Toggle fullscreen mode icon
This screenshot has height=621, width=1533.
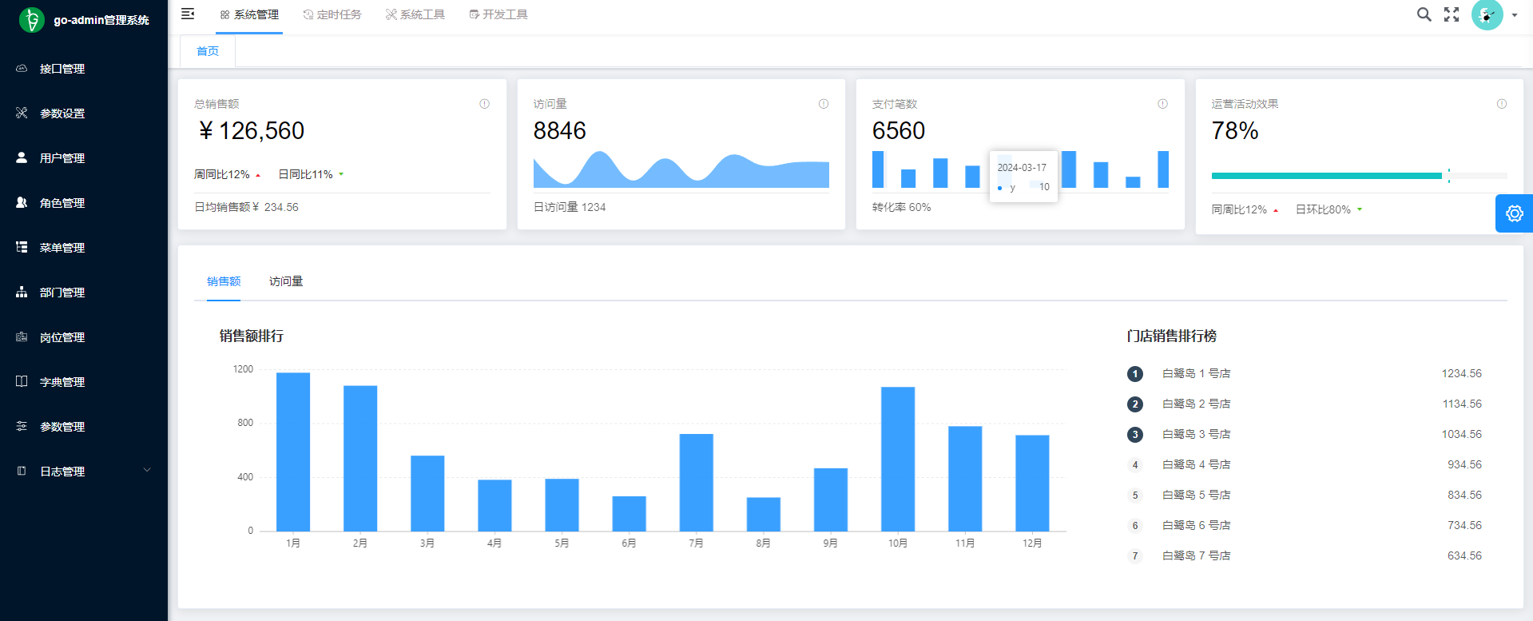tap(1452, 14)
